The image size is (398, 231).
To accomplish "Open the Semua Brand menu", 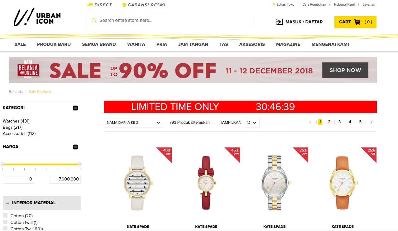I will 99,44.
